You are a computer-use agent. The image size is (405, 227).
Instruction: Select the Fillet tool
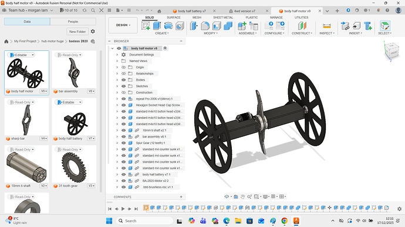[205, 26]
